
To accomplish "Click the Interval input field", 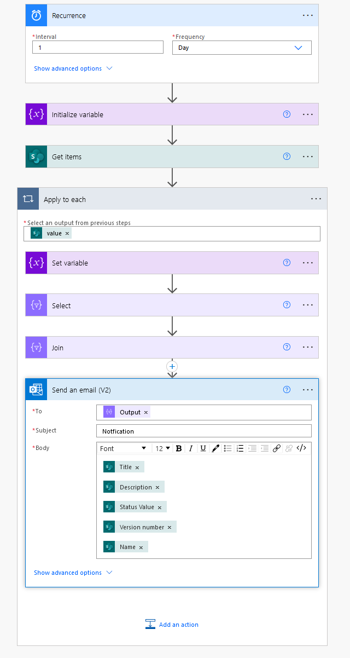I will [x=98, y=48].
